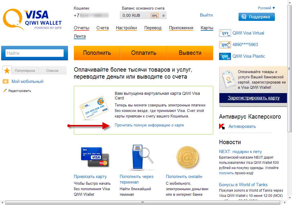Click the Visa QIWI Wallet logo
This screenshot has width=292, height=205.
click(x=32, y=19)
